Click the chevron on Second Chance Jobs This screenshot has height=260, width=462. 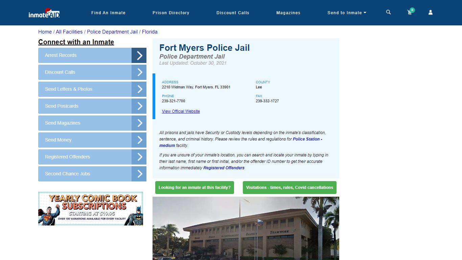(139, 174)
